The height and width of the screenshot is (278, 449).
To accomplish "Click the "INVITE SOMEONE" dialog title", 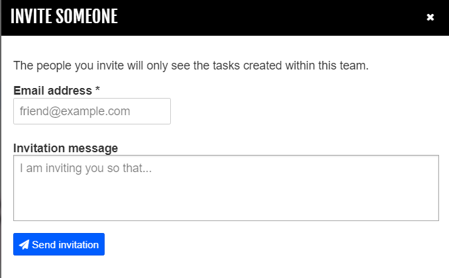I will click(64, 17).
